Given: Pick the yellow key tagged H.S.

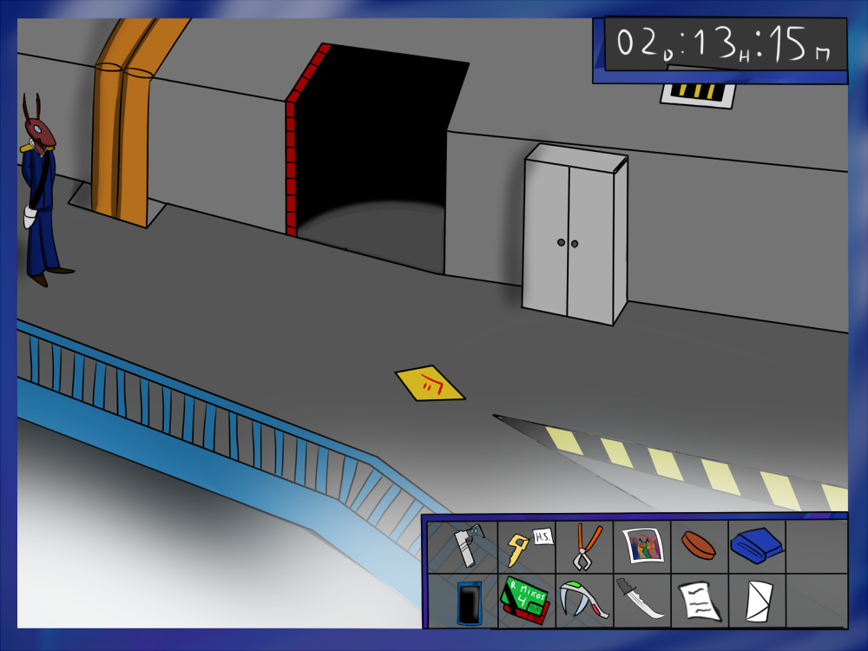Looking at the screenshot, I should click(x=524, y=546).
